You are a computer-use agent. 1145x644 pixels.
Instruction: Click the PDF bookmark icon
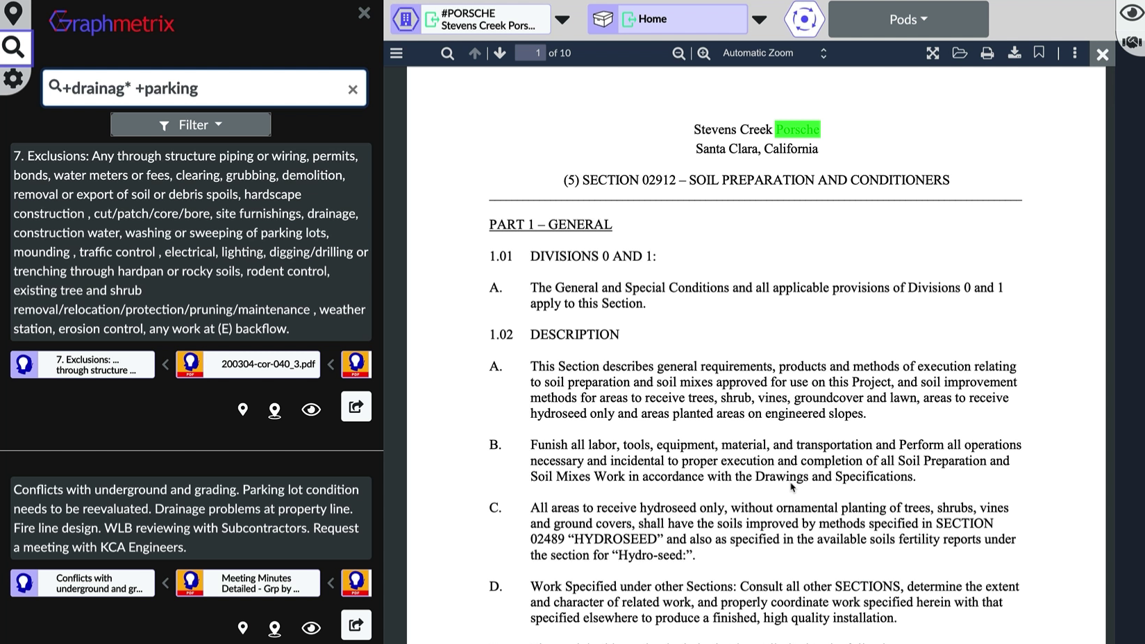[1039, 53]
